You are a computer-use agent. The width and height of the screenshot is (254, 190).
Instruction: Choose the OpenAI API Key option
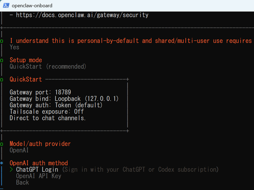(x=38, y=176)
